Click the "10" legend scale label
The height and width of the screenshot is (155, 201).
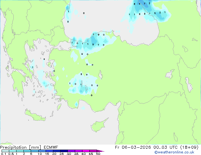click(40, 154)
